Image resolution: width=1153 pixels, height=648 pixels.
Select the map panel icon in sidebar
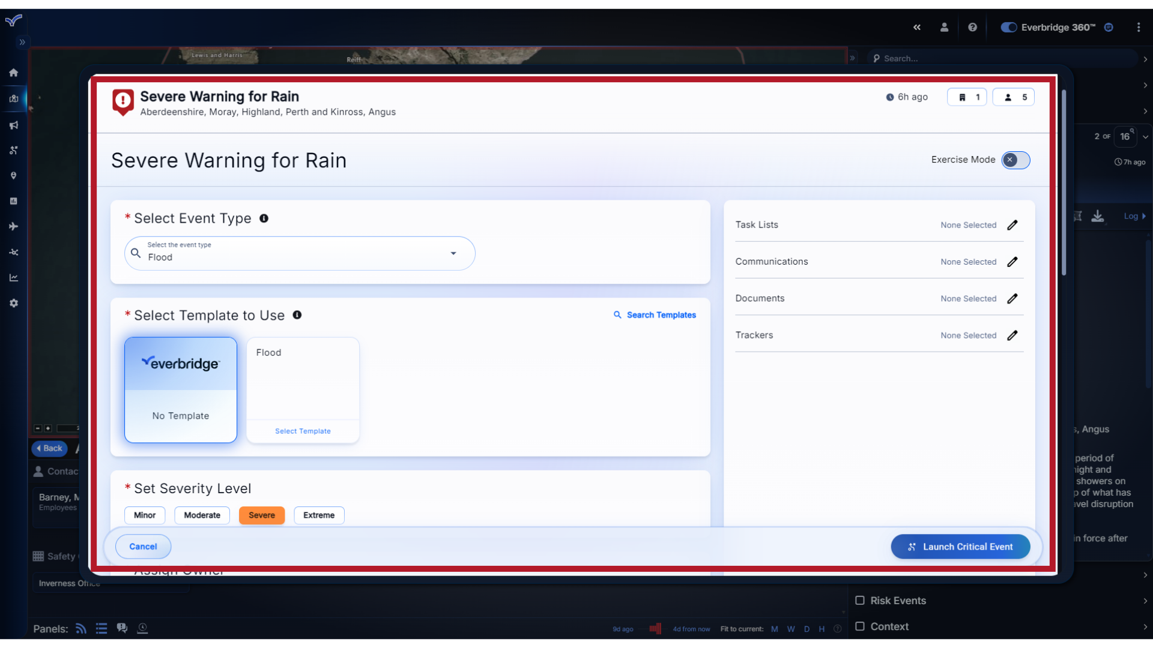click(13, 99)
